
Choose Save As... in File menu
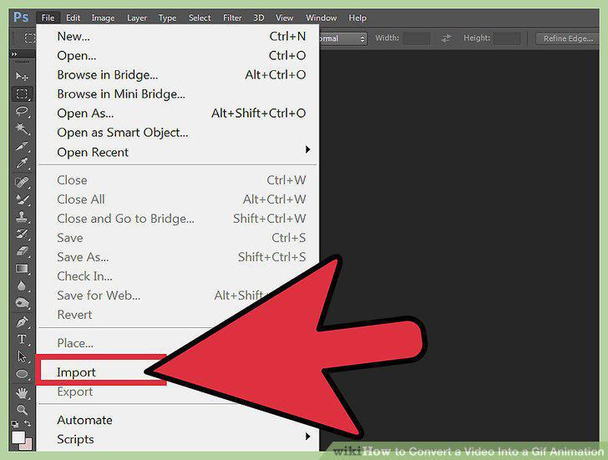point(179,257)
